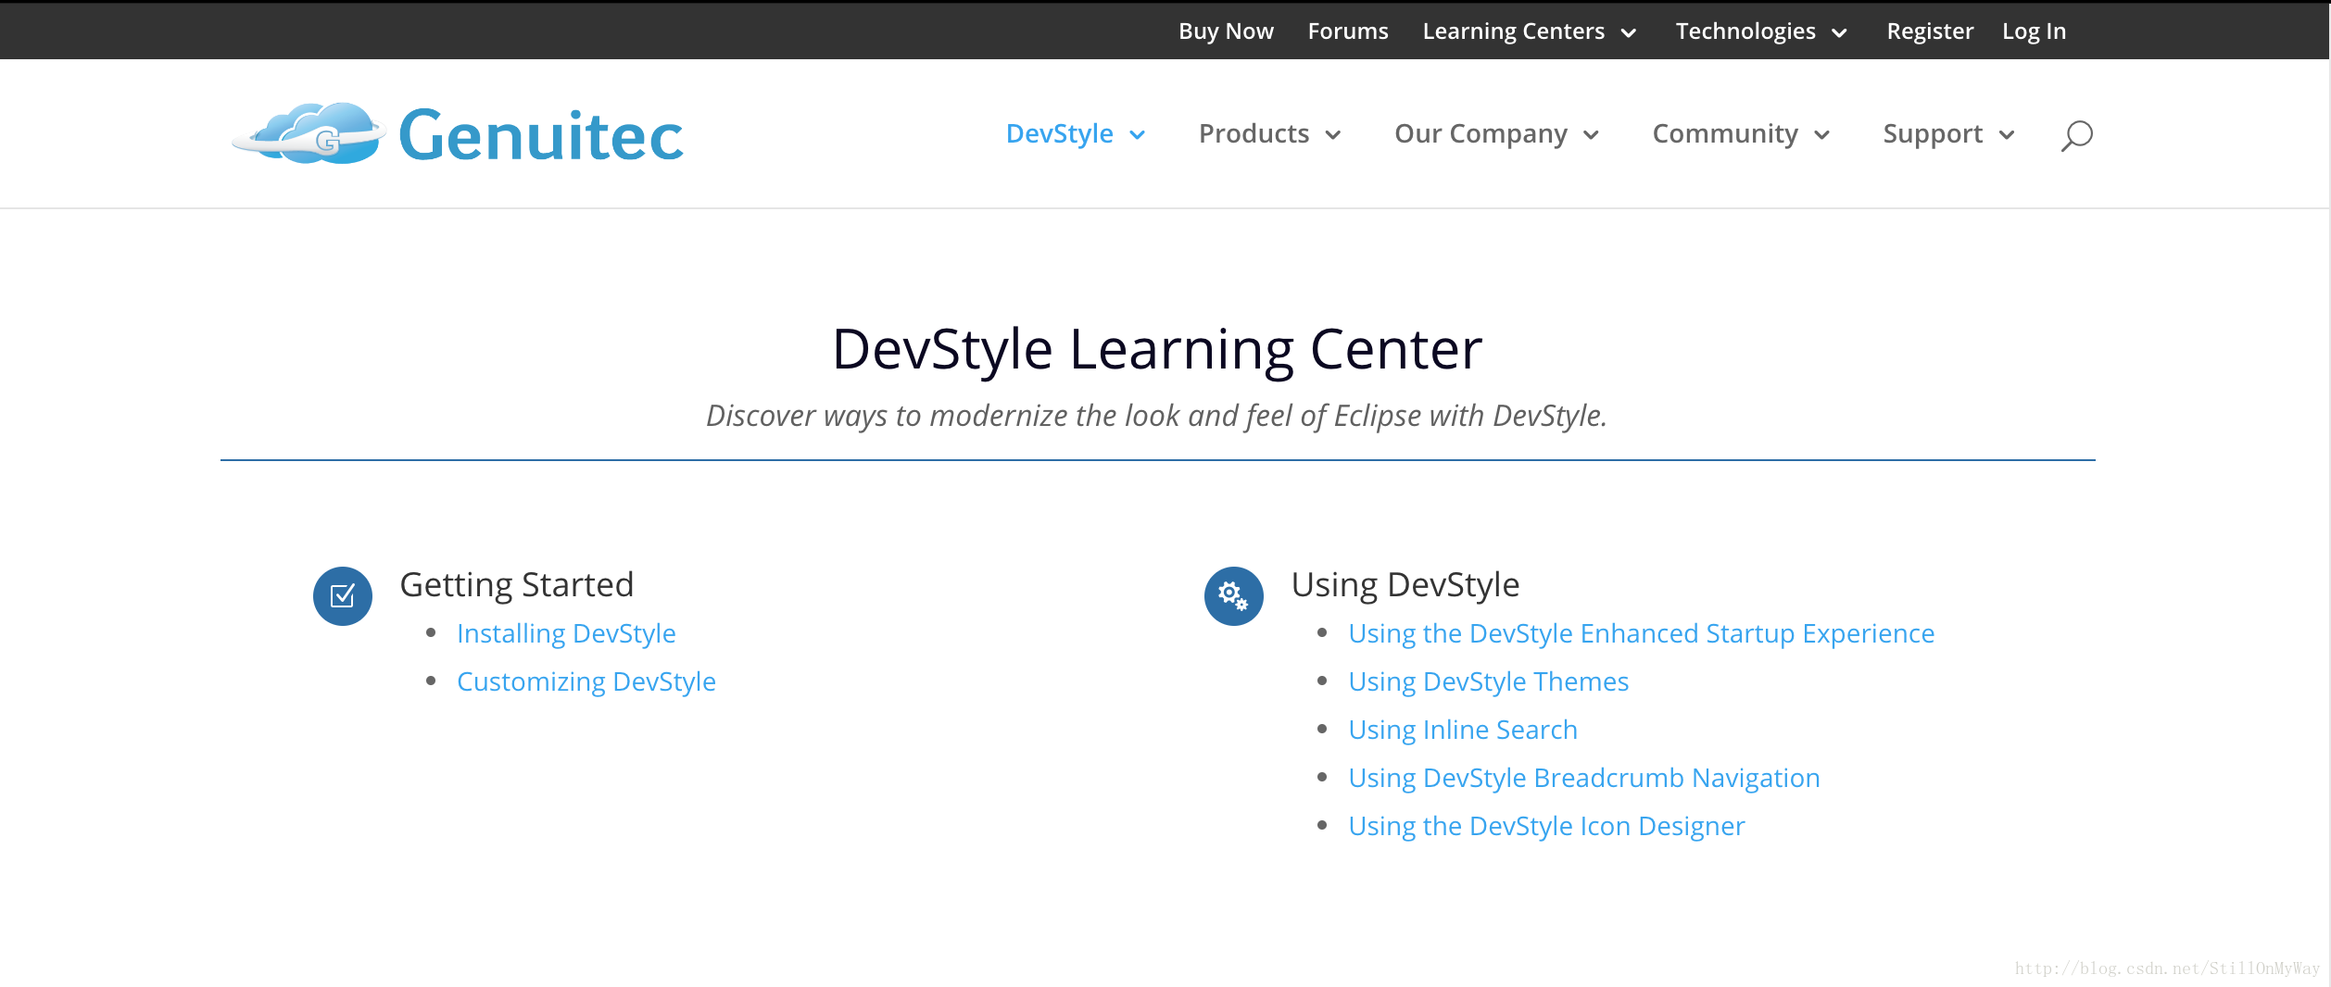
Task: Open Using the DevStyle Icon Designer
Action: (x=1547, y=826)
